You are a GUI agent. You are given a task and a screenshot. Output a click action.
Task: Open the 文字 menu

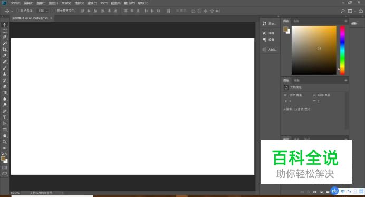[x=66, y=3]
